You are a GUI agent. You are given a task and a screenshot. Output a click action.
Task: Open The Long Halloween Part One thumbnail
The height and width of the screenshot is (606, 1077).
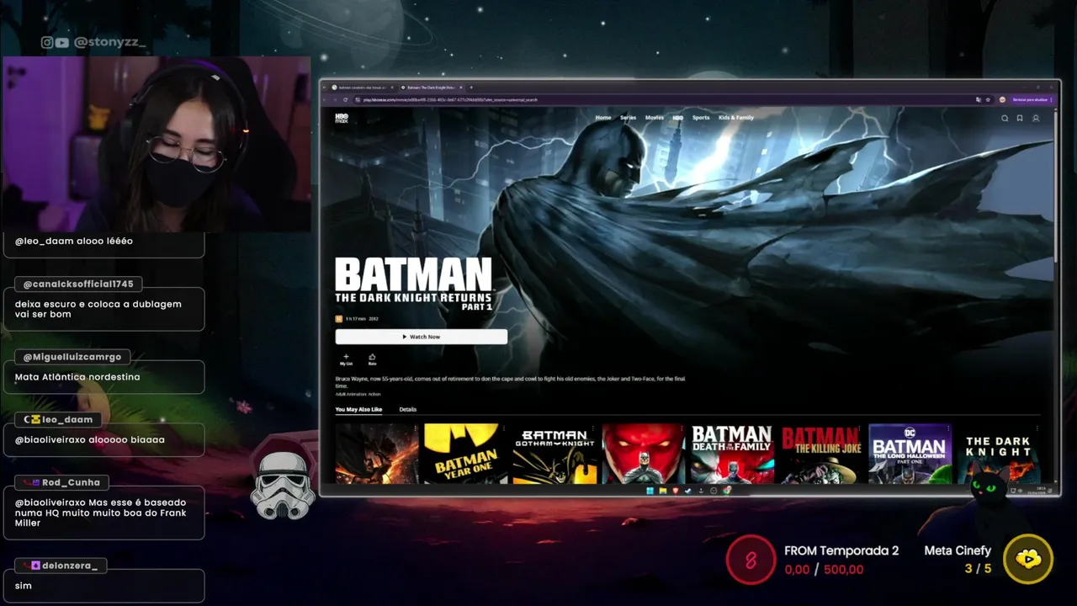(910, 454)
